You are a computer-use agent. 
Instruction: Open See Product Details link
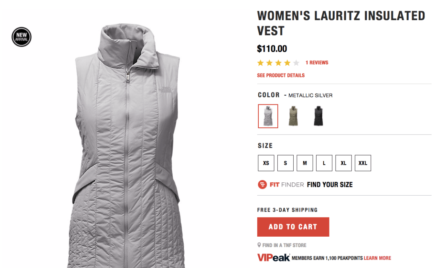point(281,75)
